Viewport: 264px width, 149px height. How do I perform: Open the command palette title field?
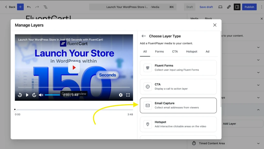133,7
